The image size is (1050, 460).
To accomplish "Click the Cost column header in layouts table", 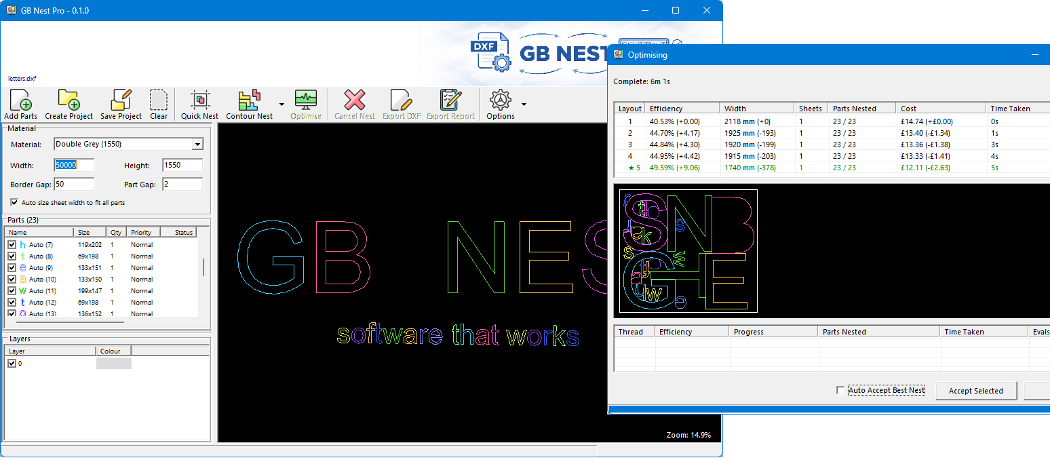I will 941,108.
